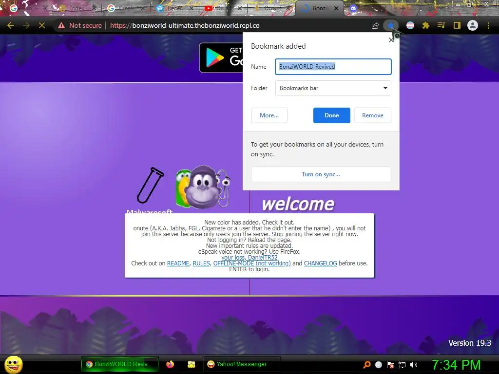Open a new browser tab

402,8
